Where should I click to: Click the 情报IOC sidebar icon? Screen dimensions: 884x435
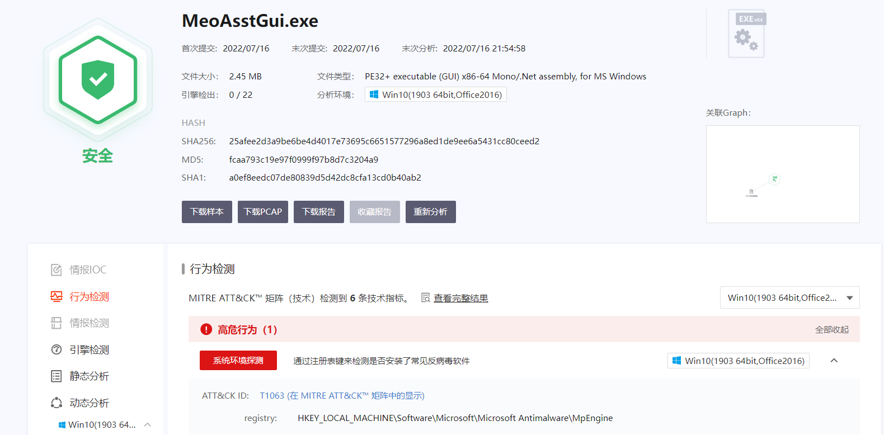[57, 270]
